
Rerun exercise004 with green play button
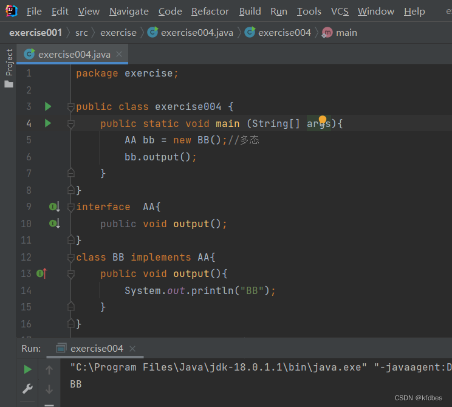[x=27, y=369]
